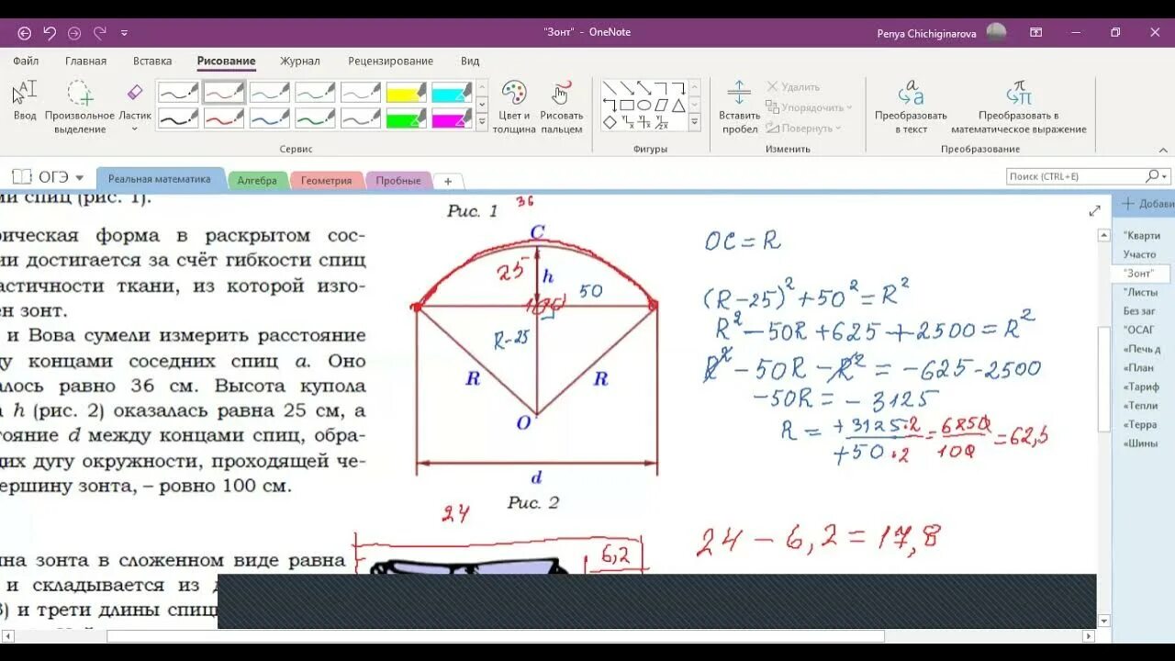Pick the thin black pen top row
Viewport: 1175px width, 661px height.
pos(178,93)
